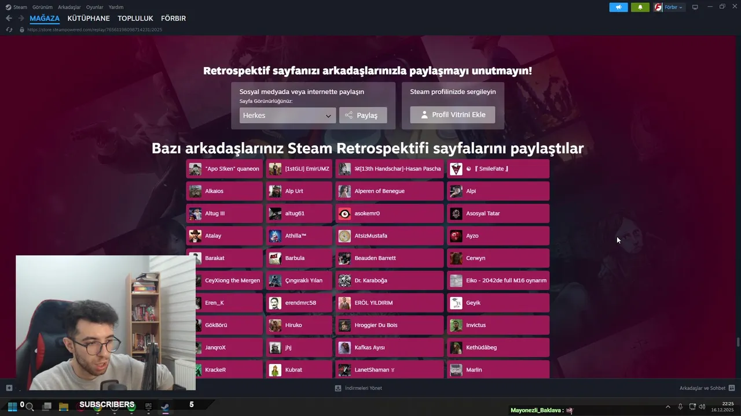This screenshot has height=416, width=741.
Task: Open [1stGLI] EmirUMZ's replay page
Action: click(299, 169)
